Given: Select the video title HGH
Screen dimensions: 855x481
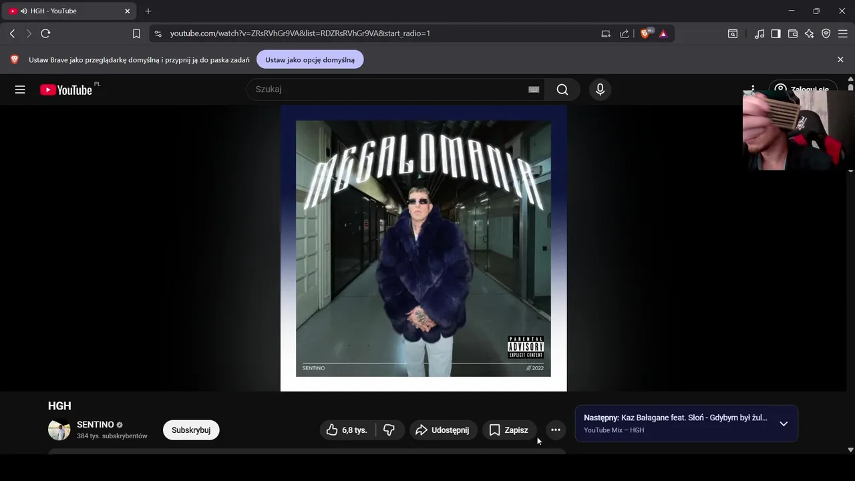Looking at the screenshot, I should [x=59, y=406].
